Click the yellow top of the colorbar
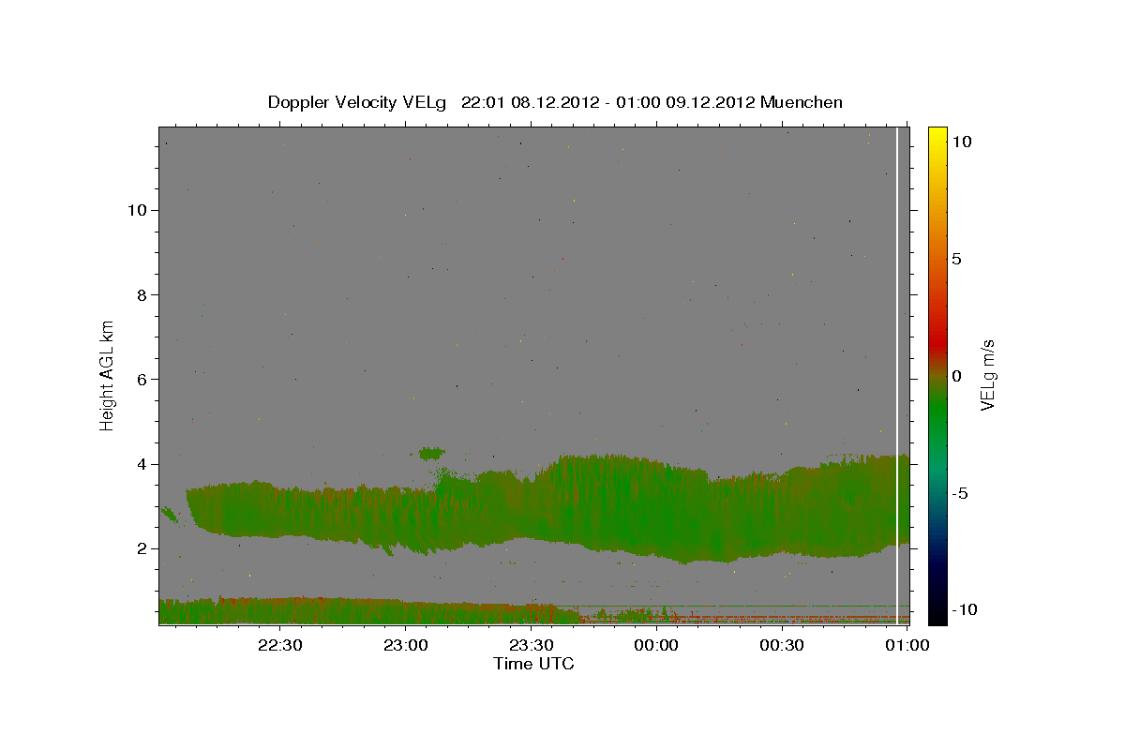1125x750 pixels. pos(937,136)
